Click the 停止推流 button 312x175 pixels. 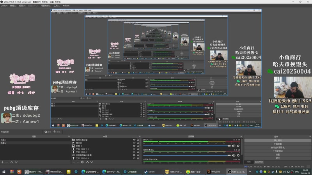(278, 140)
